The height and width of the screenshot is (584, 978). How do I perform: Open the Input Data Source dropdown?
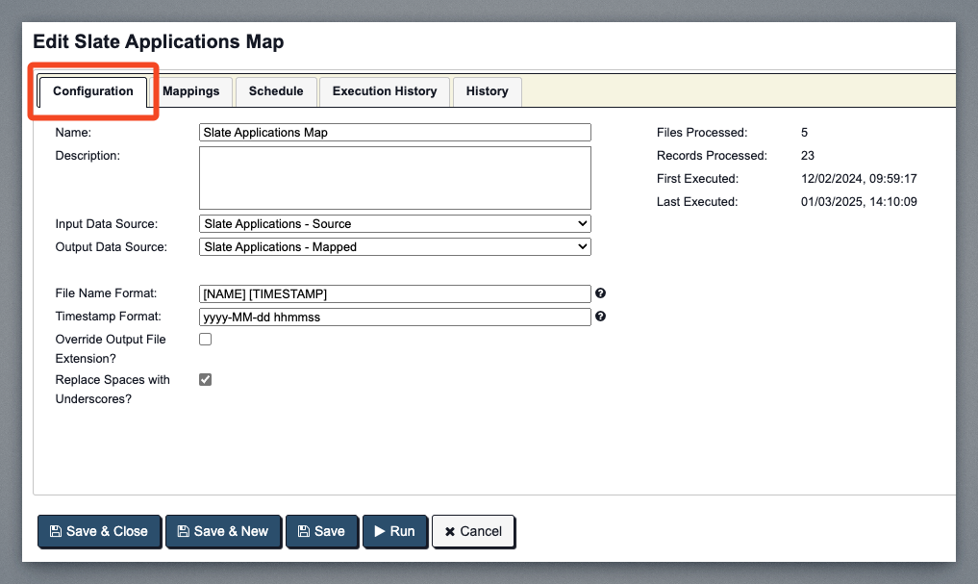click(394, 224)
